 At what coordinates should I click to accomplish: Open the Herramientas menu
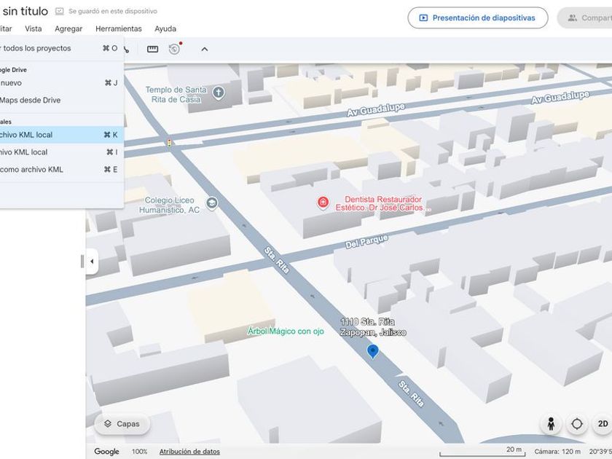(x=118, y=29)
